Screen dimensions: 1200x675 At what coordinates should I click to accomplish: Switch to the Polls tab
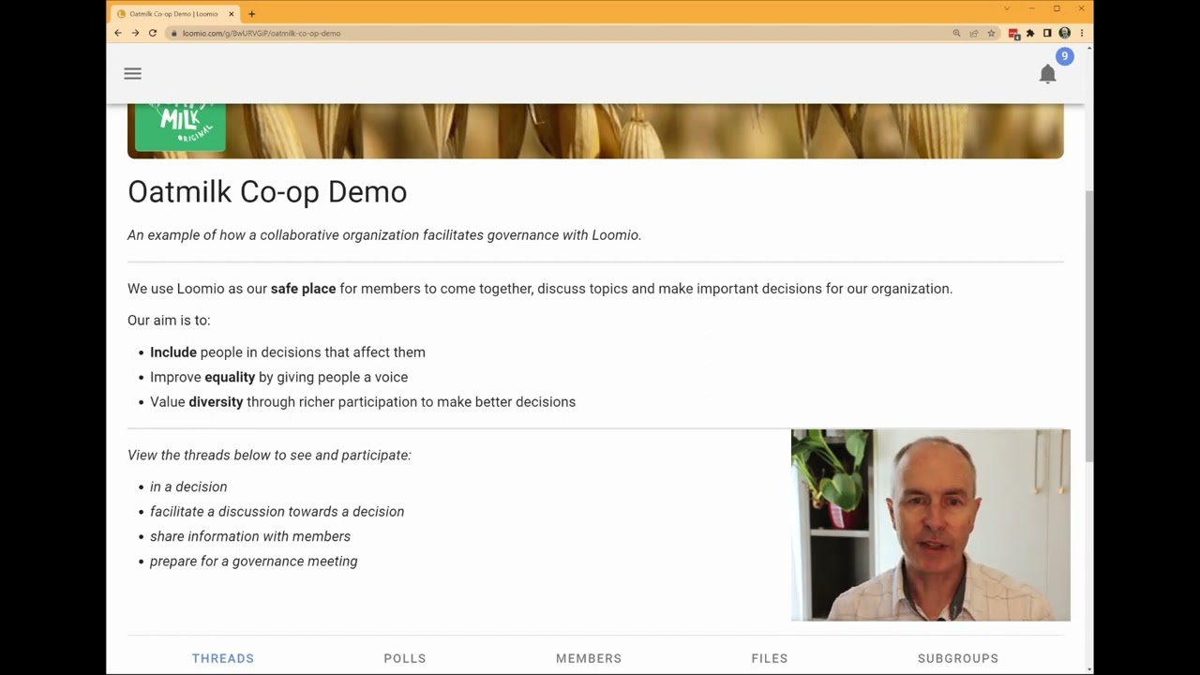405,658
